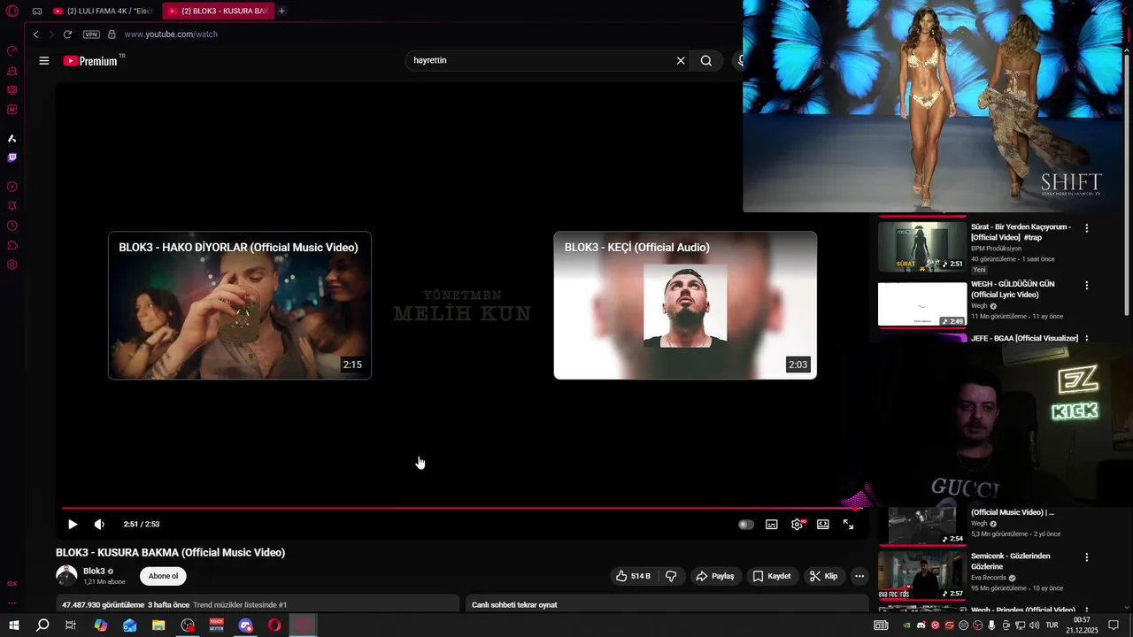Open Blok3 channel name link
The width and height of the screenshot is (1133, 637).
point(94,572)
